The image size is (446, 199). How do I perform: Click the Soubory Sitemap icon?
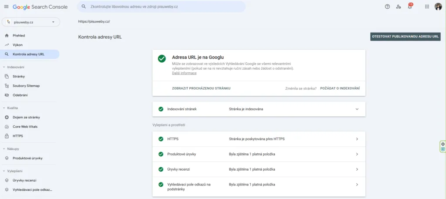click(7, 86)
